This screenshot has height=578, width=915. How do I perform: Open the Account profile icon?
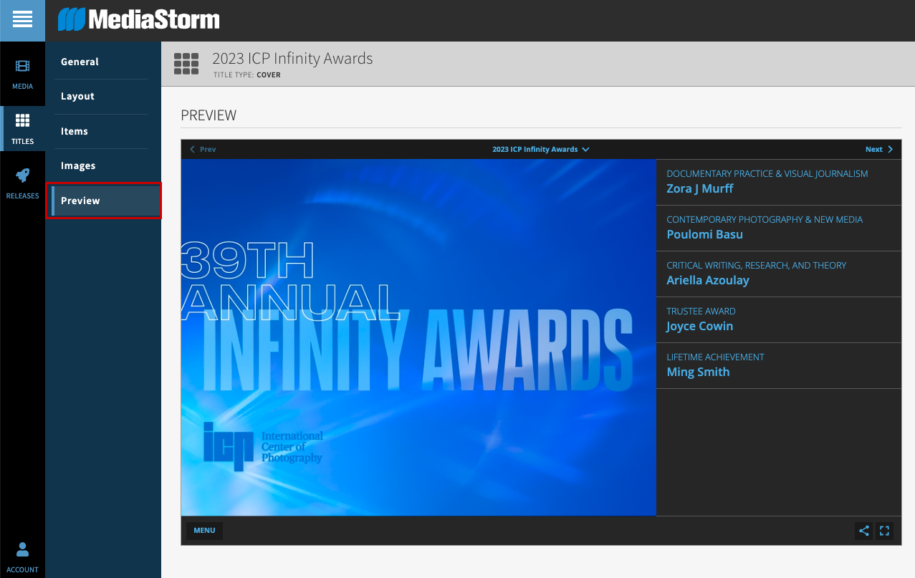(x=22, y=557)
